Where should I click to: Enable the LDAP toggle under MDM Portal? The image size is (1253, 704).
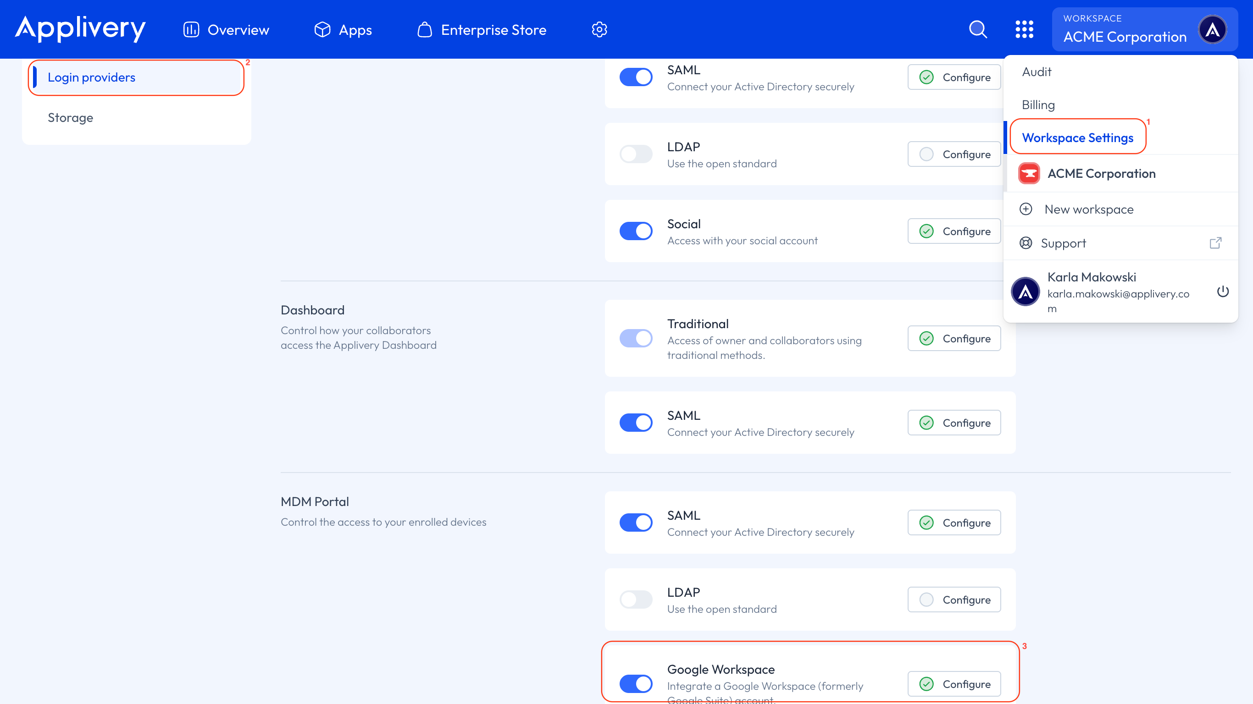tap(636, 599)
